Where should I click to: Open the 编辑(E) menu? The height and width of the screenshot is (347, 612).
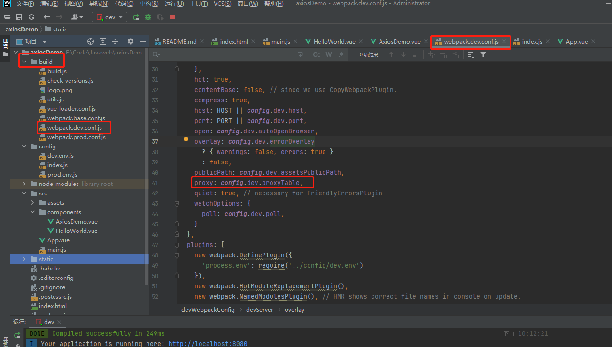coord(49,4)
